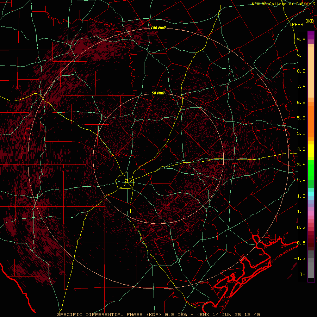
Task: Click the "12:40" timestamp
Action: (253, 315)
